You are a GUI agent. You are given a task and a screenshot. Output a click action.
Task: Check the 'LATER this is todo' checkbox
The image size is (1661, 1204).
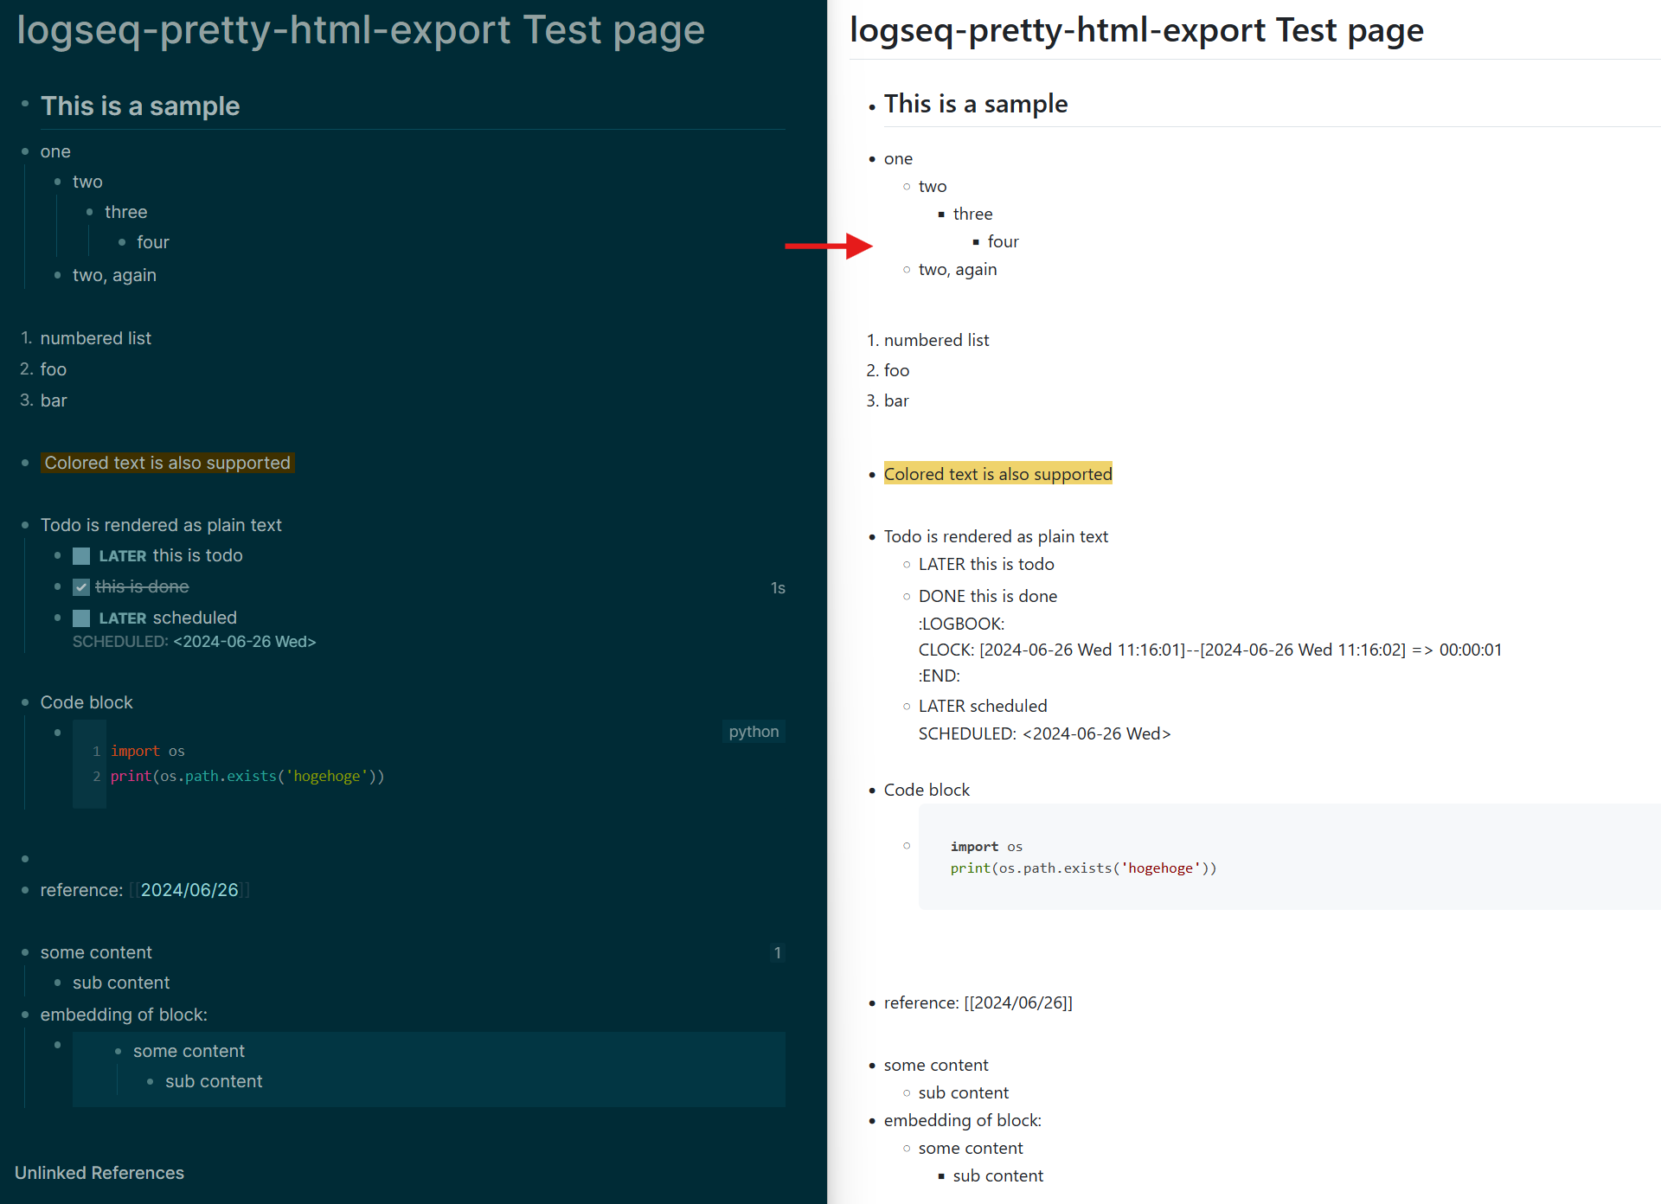coord(81,556)
